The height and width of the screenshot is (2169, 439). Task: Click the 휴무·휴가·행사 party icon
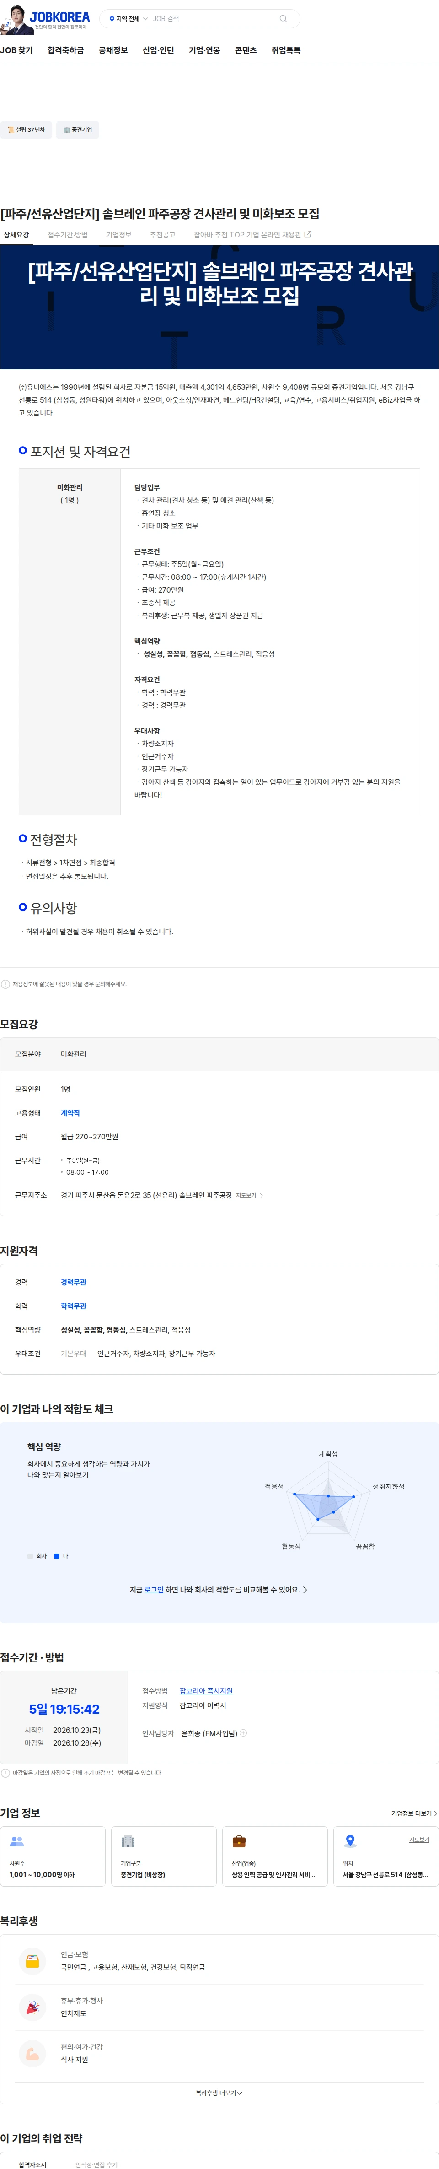[32, 2007]
